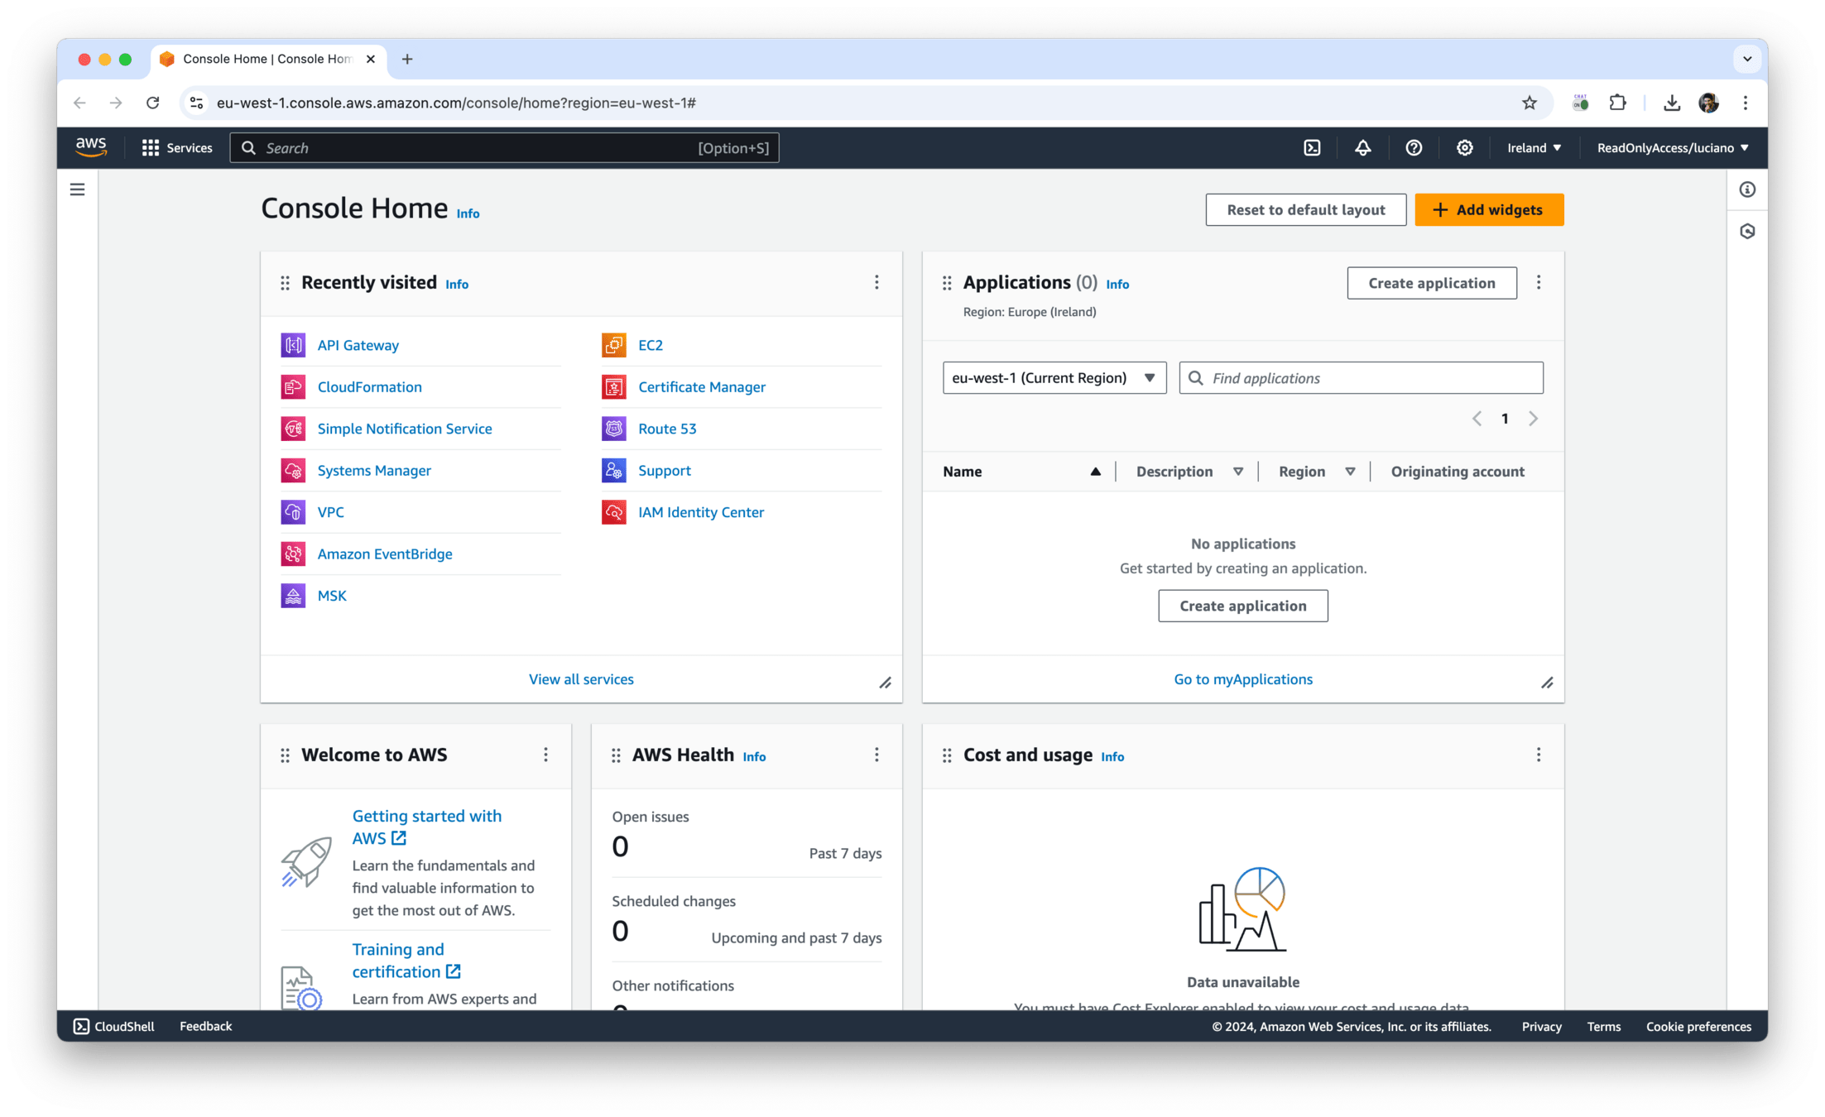Open the notifications bell
The image size is (1825, 1117).
pos(1362,148)
